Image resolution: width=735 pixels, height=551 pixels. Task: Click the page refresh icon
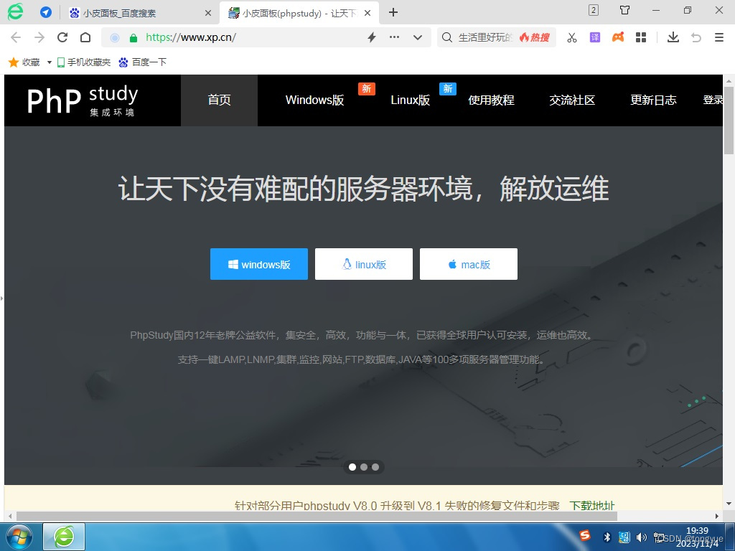pyautogui.click(x=62, y=37)
